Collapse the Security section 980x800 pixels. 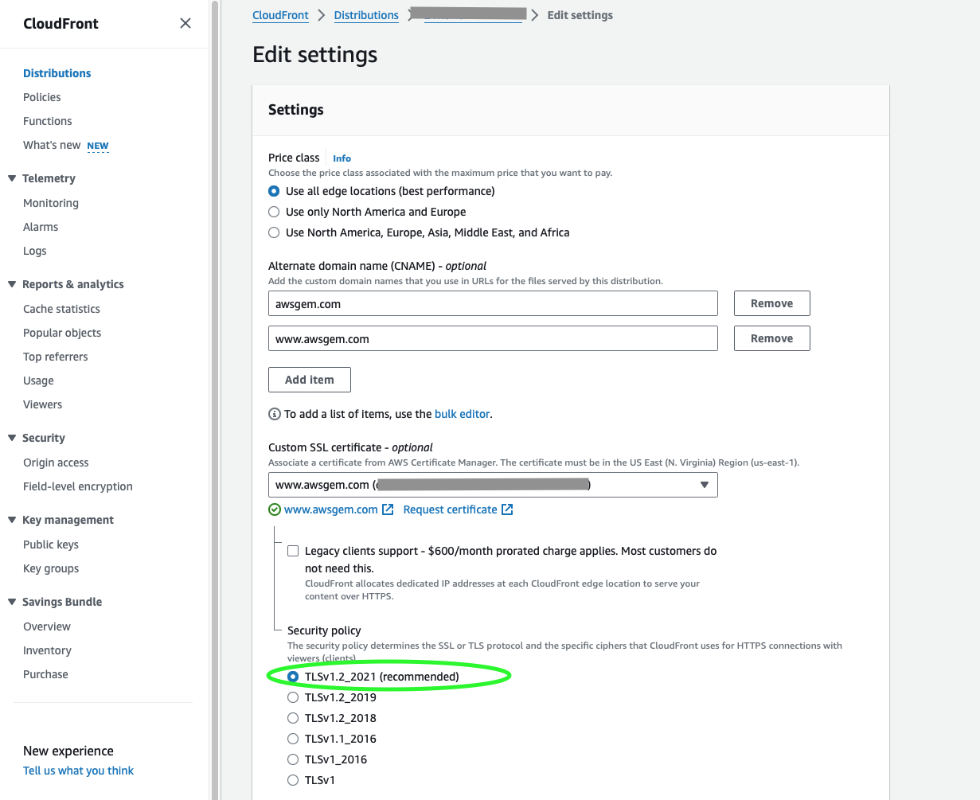pyautogui.click(x=12, y=438)
